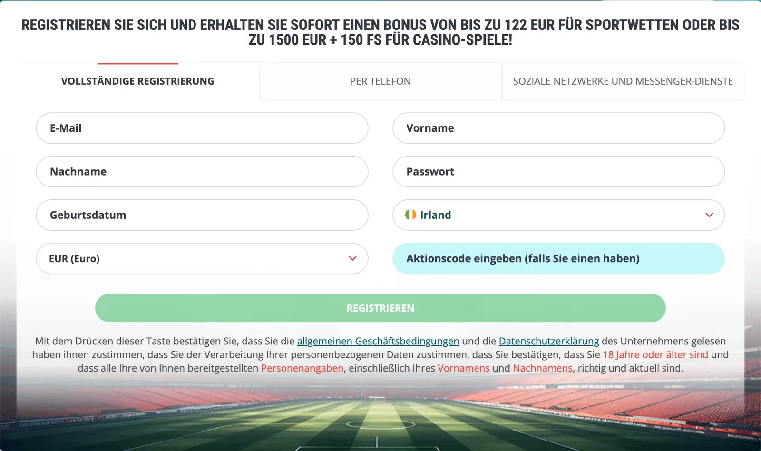The image size is (761, 451).
Task: Click the Ireland flag icon
Action: click(x=410, y=215)
